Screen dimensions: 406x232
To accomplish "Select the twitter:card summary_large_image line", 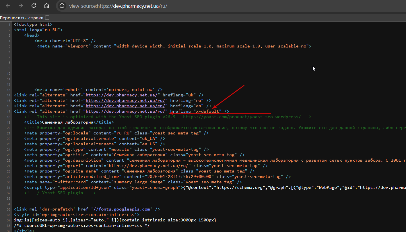I will point(133,182).
